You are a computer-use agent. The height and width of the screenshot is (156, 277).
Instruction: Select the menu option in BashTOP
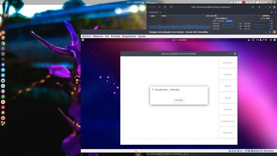164,16
